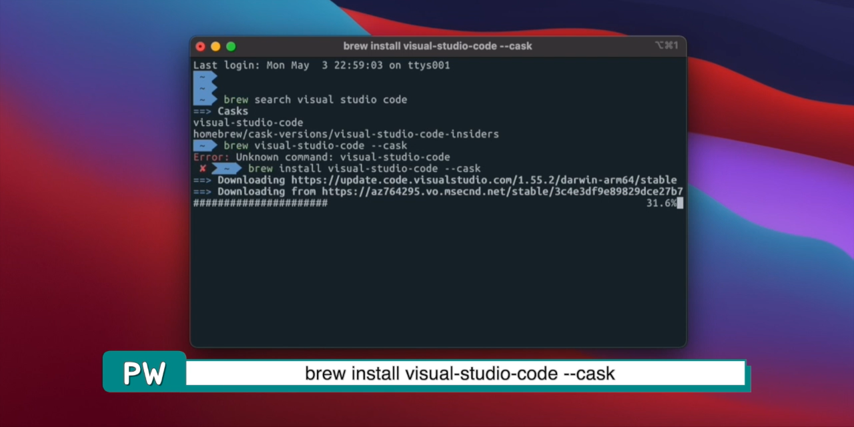Click the hash-mark download progress bar

[260, 203]
